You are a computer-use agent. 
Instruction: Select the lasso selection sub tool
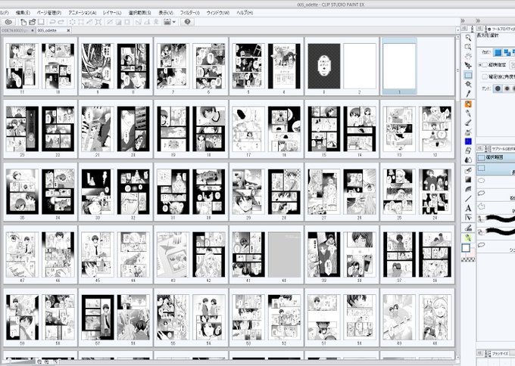coord(496,194)
